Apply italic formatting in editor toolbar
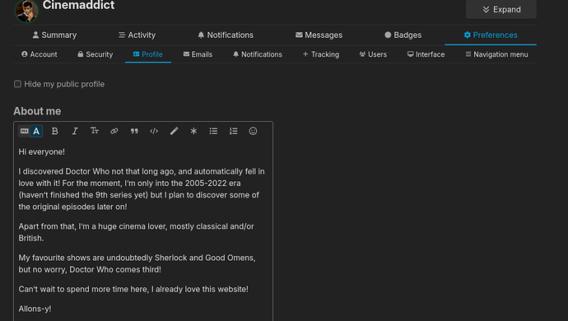Viewport: 568px width, 321px height. click(75, 131)
